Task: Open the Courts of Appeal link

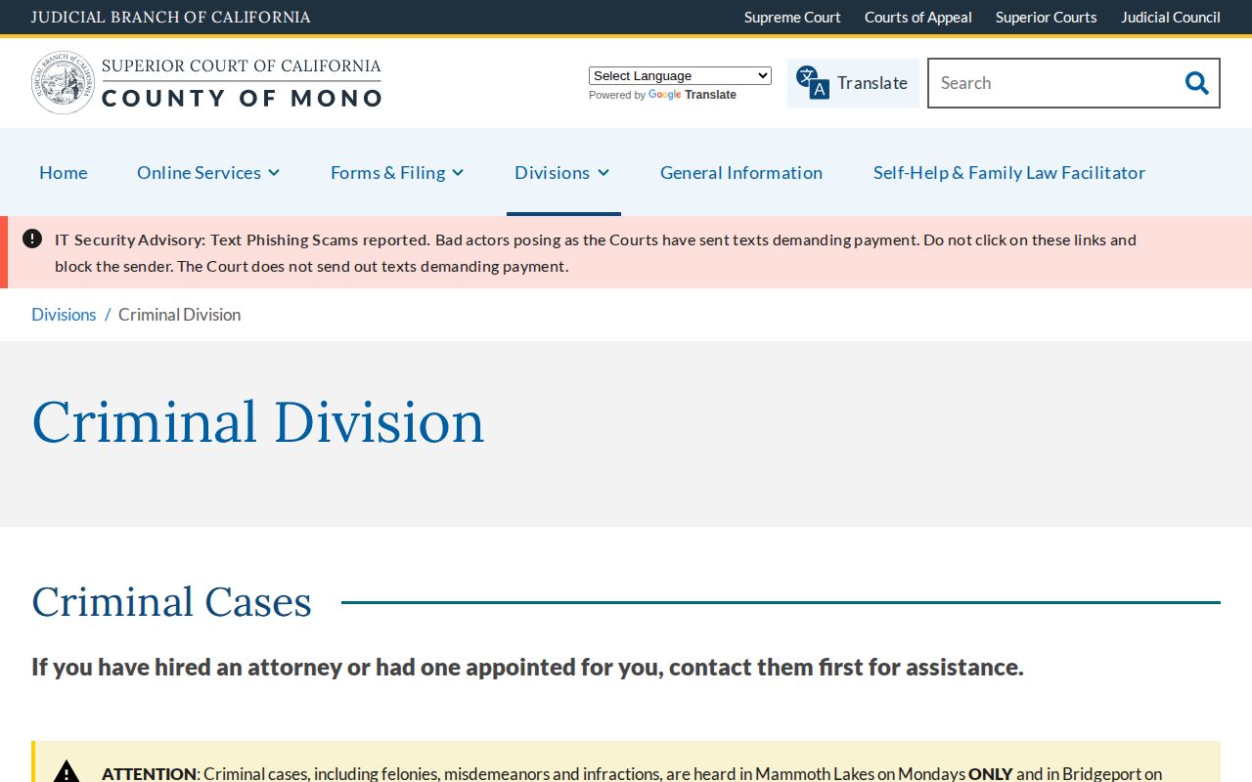Action: [918, 17]
